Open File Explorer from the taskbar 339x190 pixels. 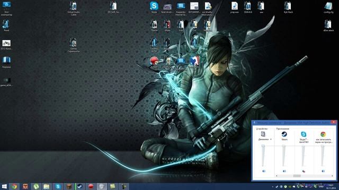pos(47,186)
